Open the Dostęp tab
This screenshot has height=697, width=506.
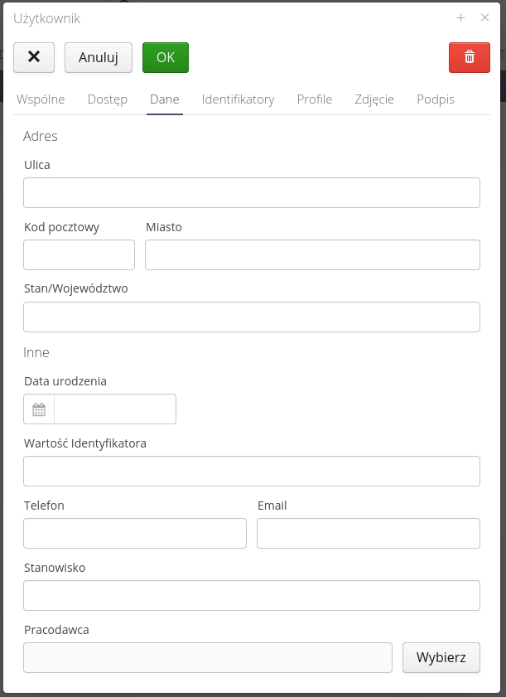(x=106, y=99)
